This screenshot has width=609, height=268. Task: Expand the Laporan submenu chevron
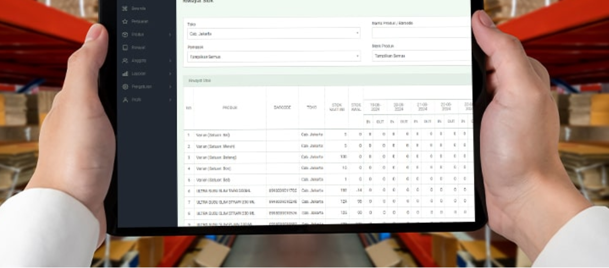(170, 74)
